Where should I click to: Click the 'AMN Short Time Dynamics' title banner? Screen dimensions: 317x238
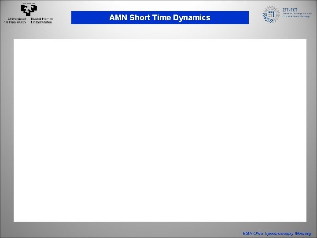(160, 18)
